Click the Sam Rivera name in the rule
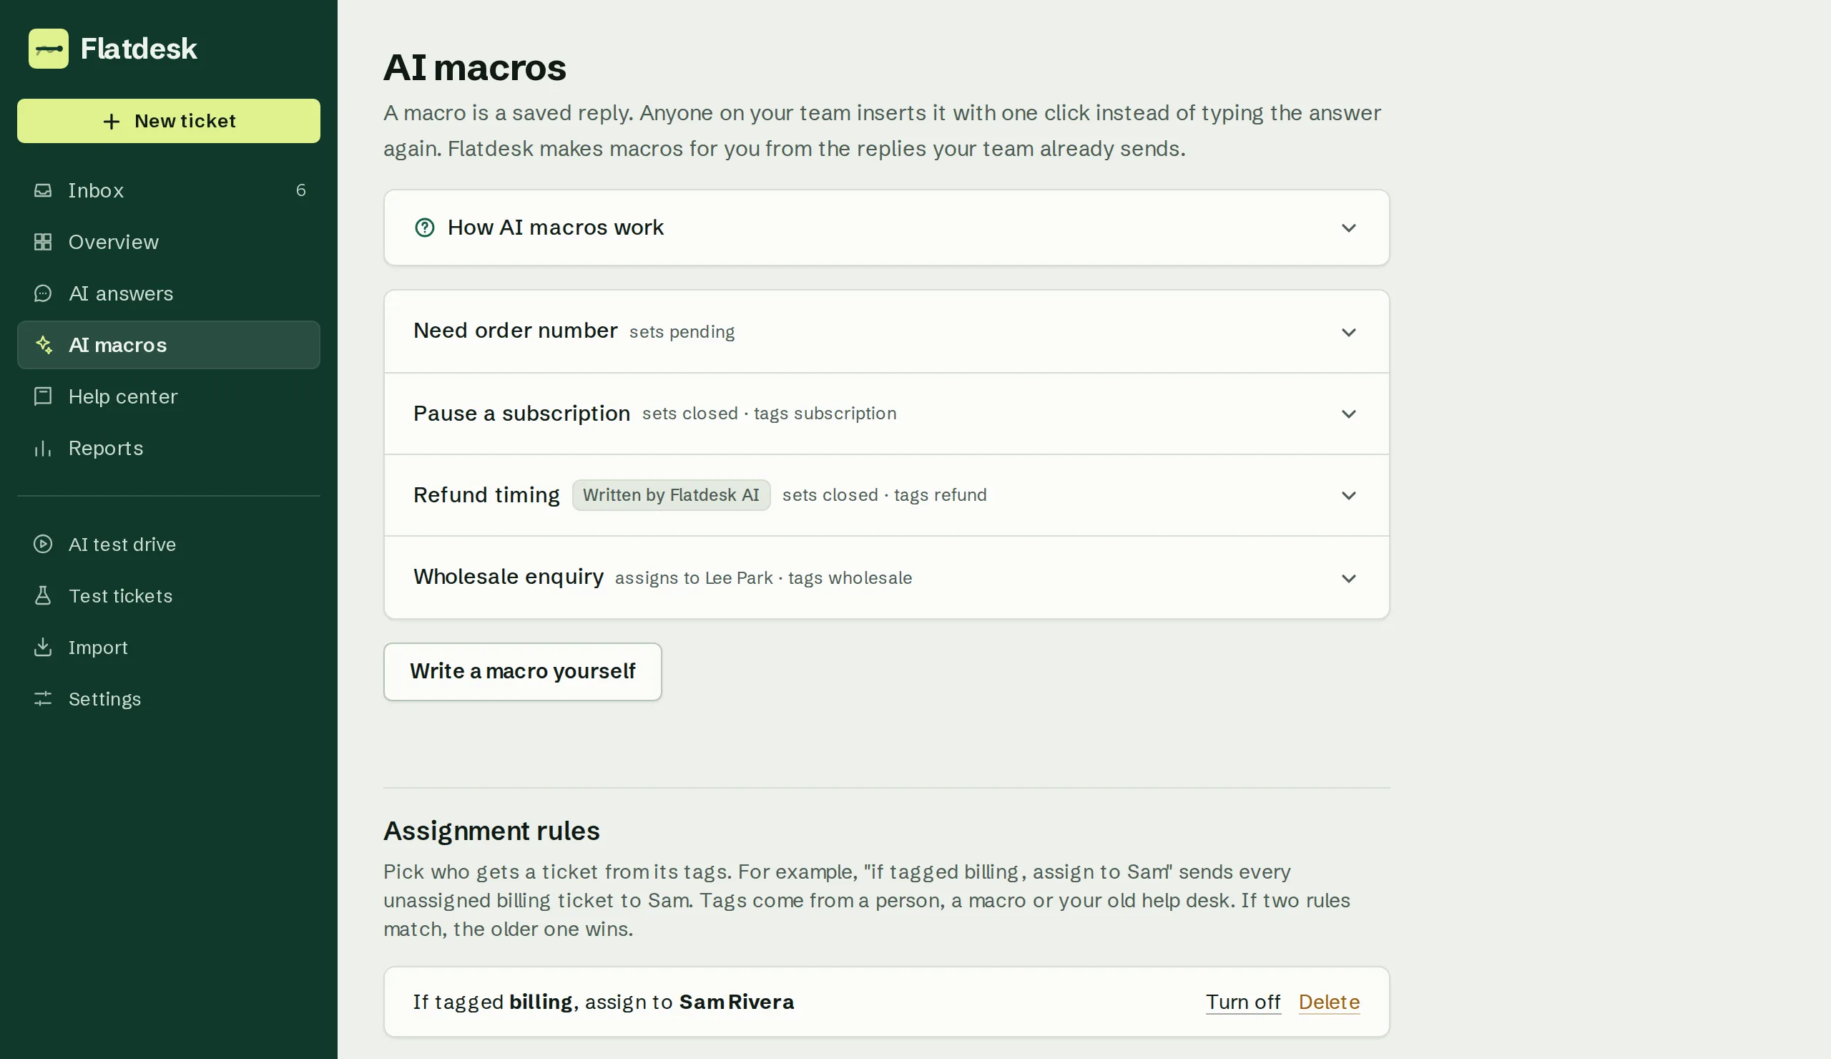 click(x=736, y=1002)
